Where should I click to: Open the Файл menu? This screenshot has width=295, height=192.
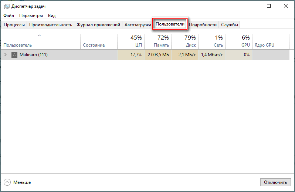pyautogui.click(x=9, y=16)
